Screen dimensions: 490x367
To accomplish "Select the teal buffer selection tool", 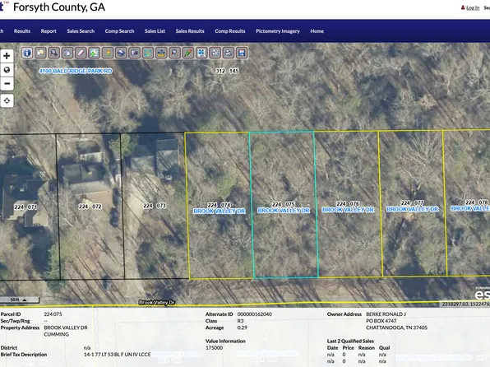I will click(x=148, y=53).
